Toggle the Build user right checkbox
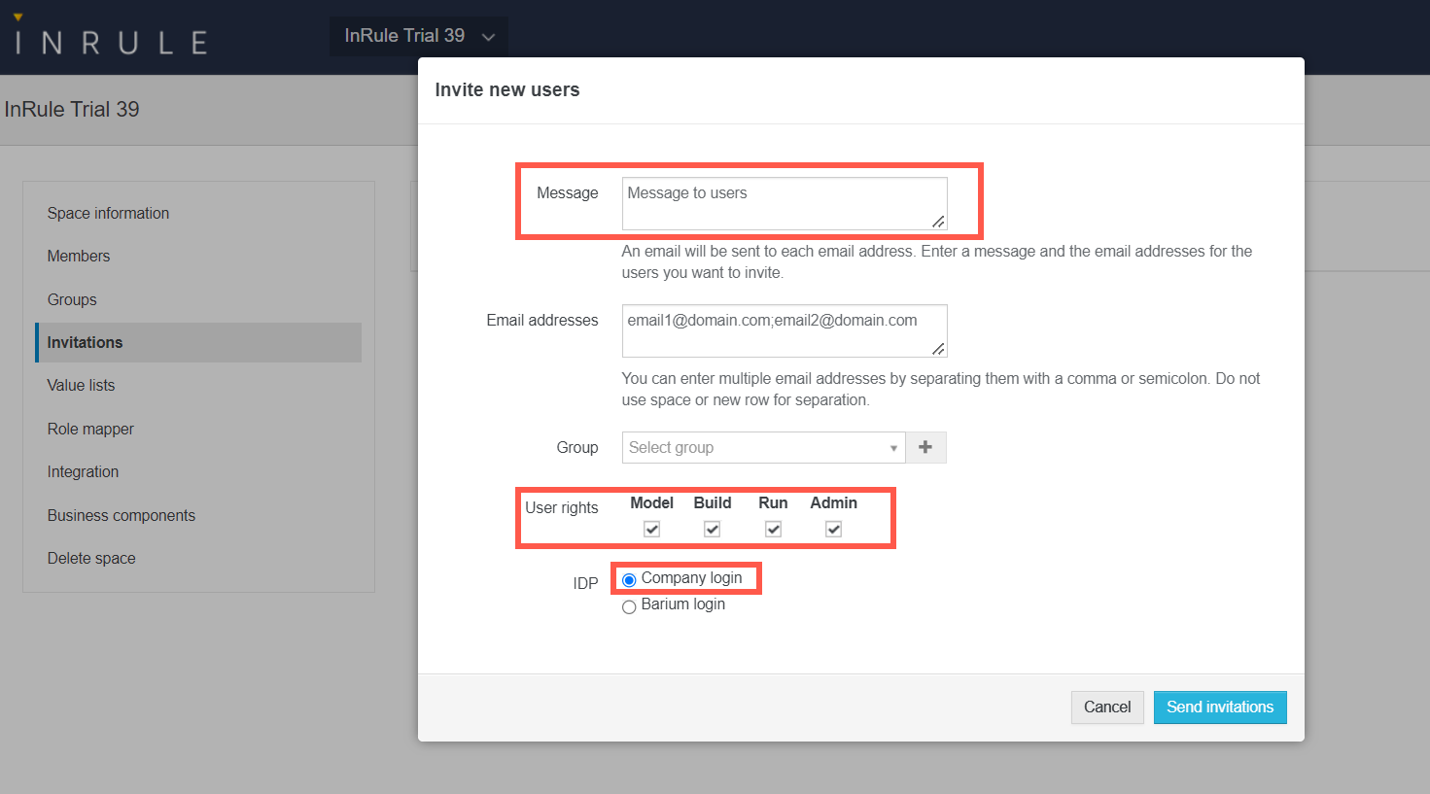1430x794 pixels. (712, 529)
